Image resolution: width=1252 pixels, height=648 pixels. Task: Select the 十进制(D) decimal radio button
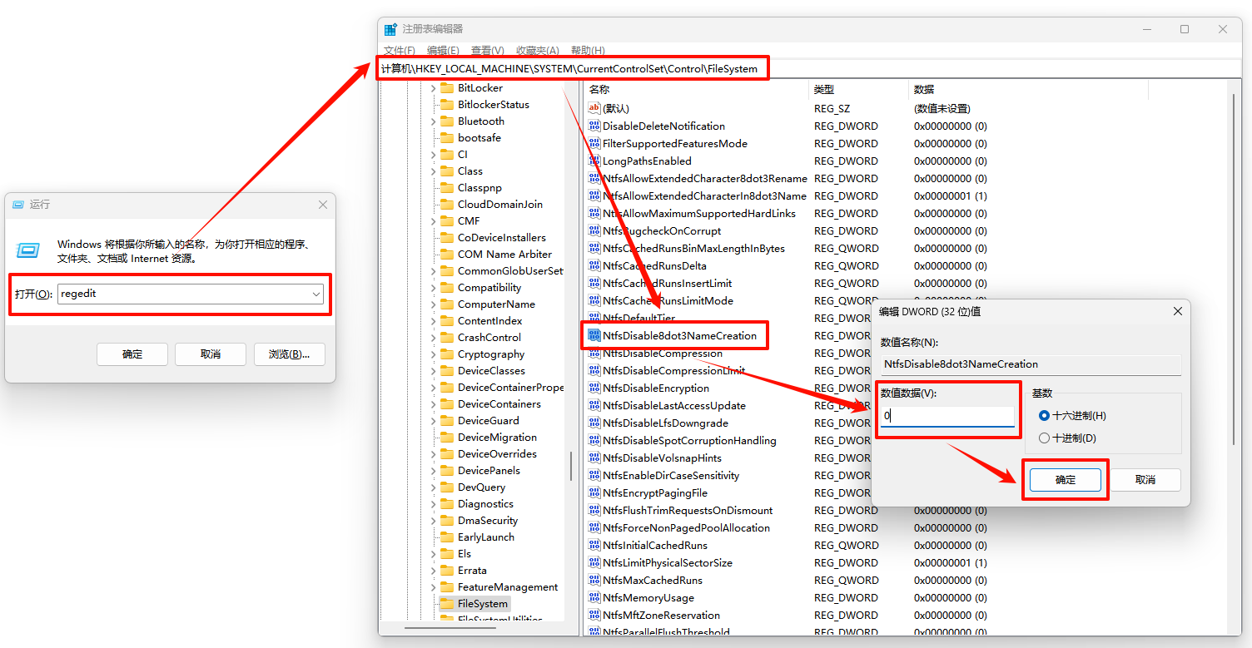click(x=1044, y=438)
